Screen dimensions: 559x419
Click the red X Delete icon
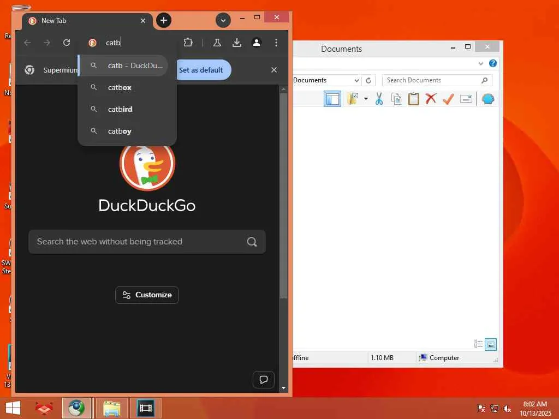(431, 98)
